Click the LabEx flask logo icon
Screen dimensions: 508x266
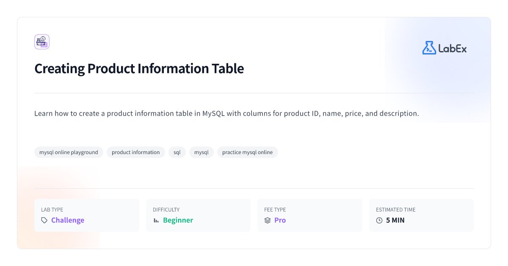pos(429,48)
